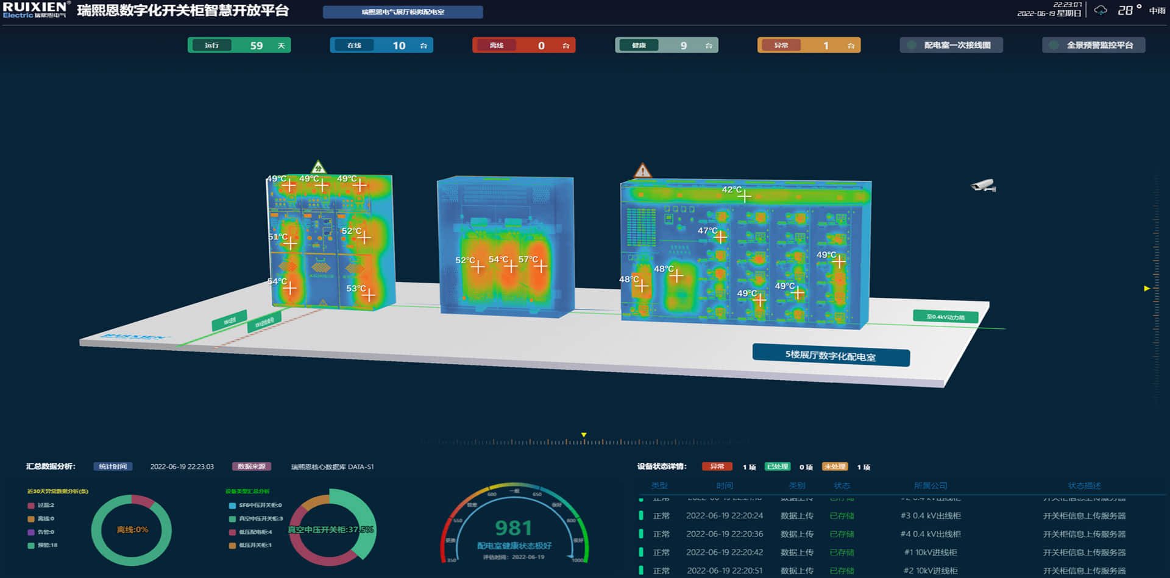Select the surveillance camera icon
The width and height of the screenshot is (1170, 578).
pos(983,185)
